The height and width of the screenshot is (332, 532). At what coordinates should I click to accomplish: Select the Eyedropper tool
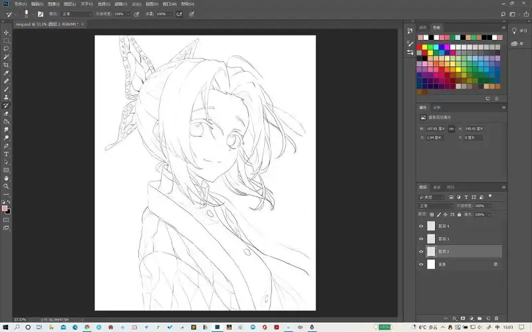pyautogui.click(x=6, y=73)
